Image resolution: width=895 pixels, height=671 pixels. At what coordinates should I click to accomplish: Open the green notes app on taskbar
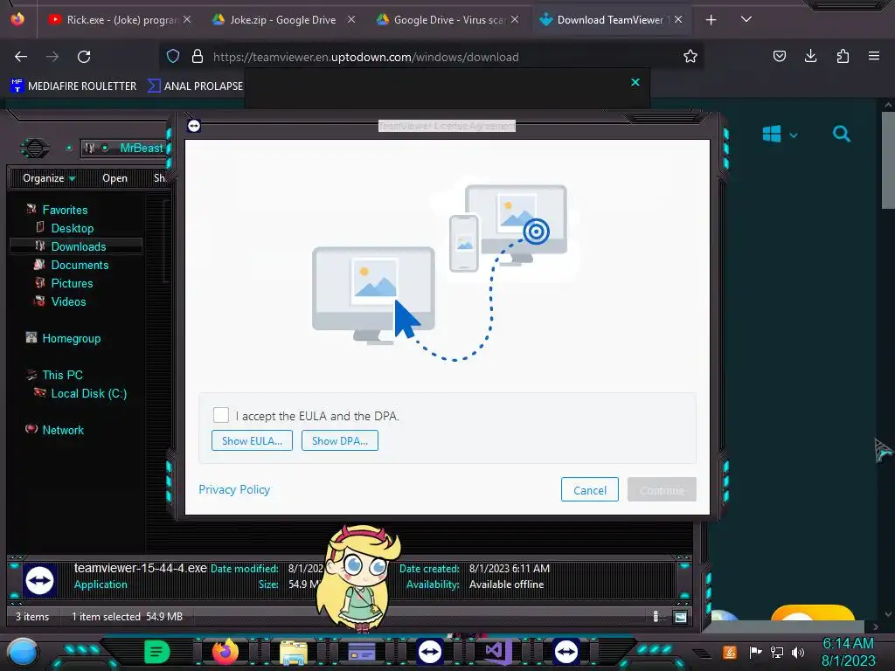(157, 651)
